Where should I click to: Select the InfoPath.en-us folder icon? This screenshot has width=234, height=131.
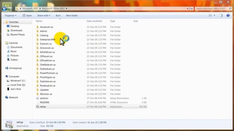tap(38, 52)
